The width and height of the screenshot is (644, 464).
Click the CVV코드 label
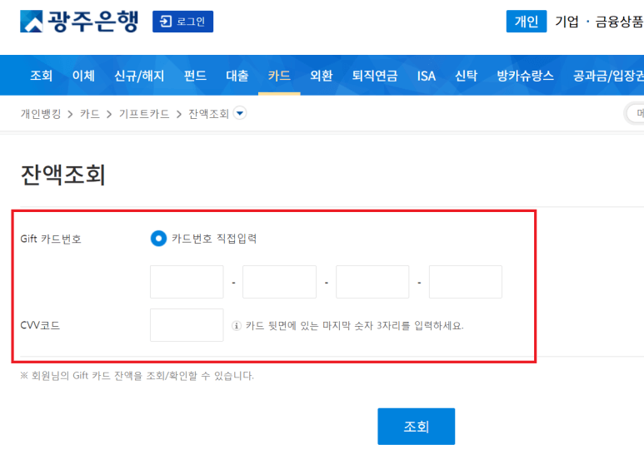click(x=40, y=325)
